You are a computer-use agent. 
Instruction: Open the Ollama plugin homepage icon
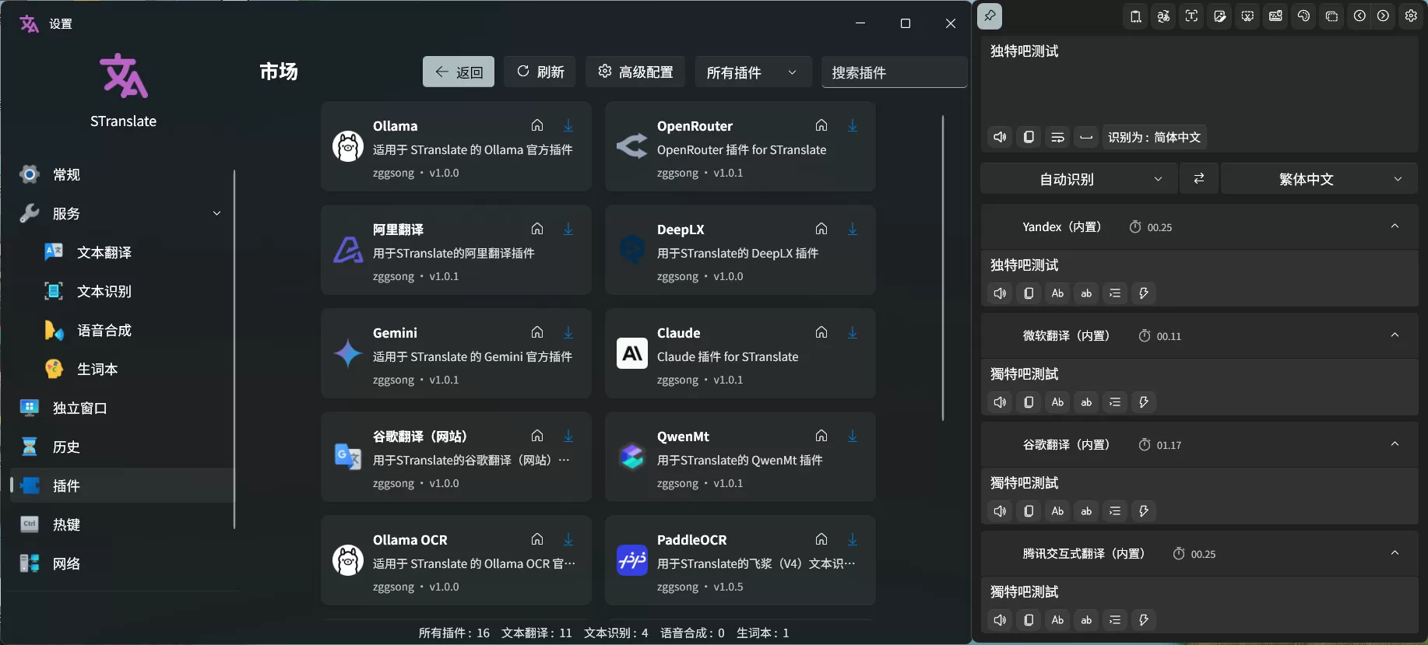click(x=537, y=125)
